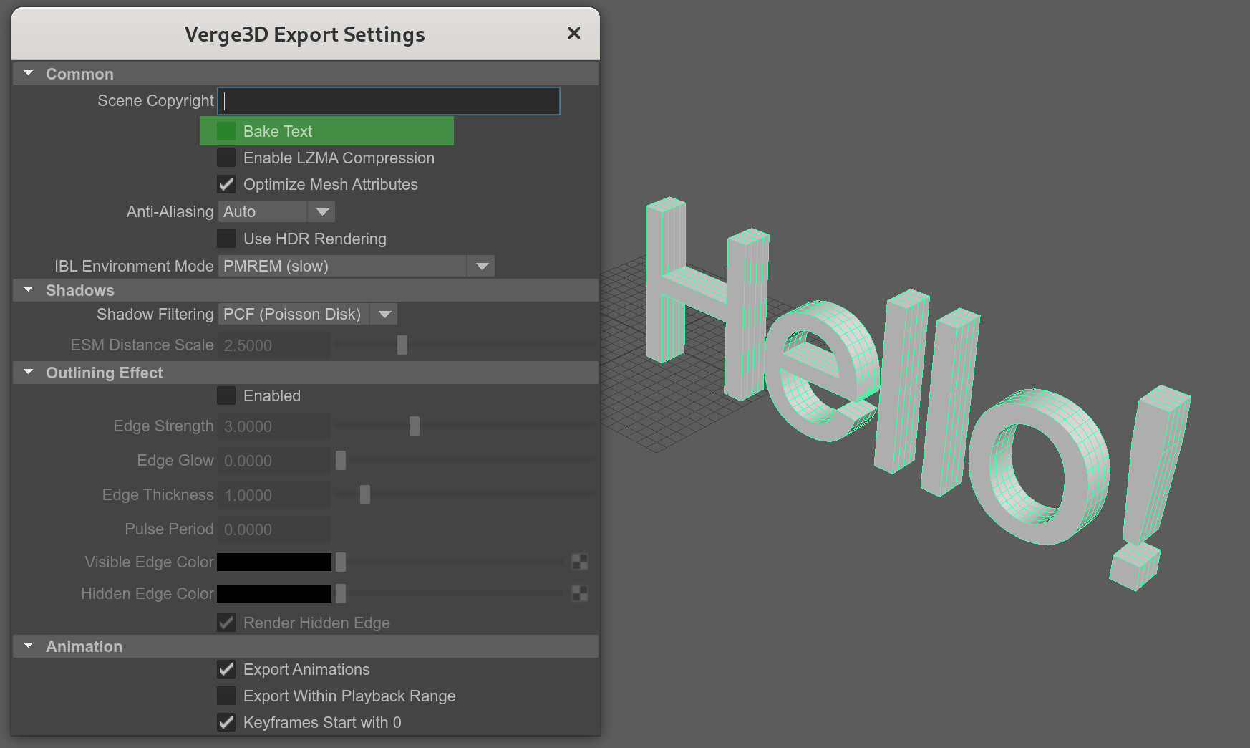The width and height of the screenshot is (1250, 748).
Task: Click the Edge Strength value field
Action: click(x=274, y=426)
